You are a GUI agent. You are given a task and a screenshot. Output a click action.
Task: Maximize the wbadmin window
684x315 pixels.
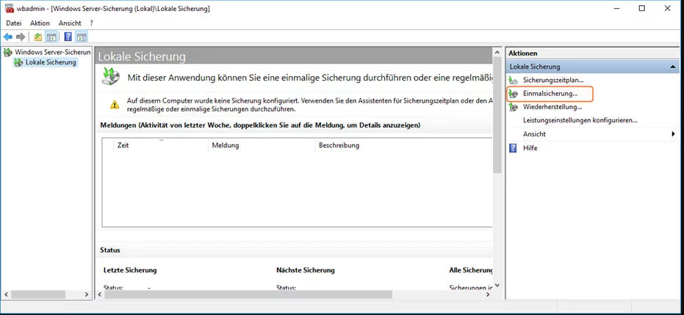tap(641, 8)
